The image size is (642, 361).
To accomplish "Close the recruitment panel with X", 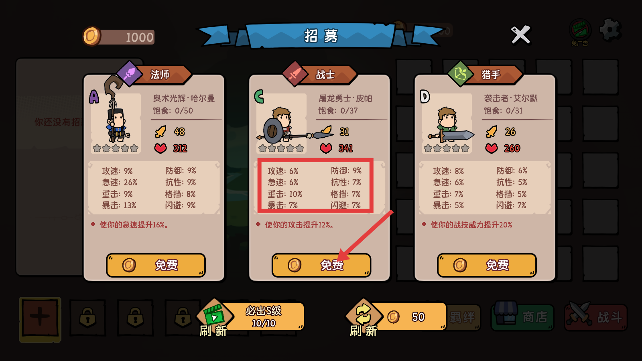I will click(x=521, y=35).
